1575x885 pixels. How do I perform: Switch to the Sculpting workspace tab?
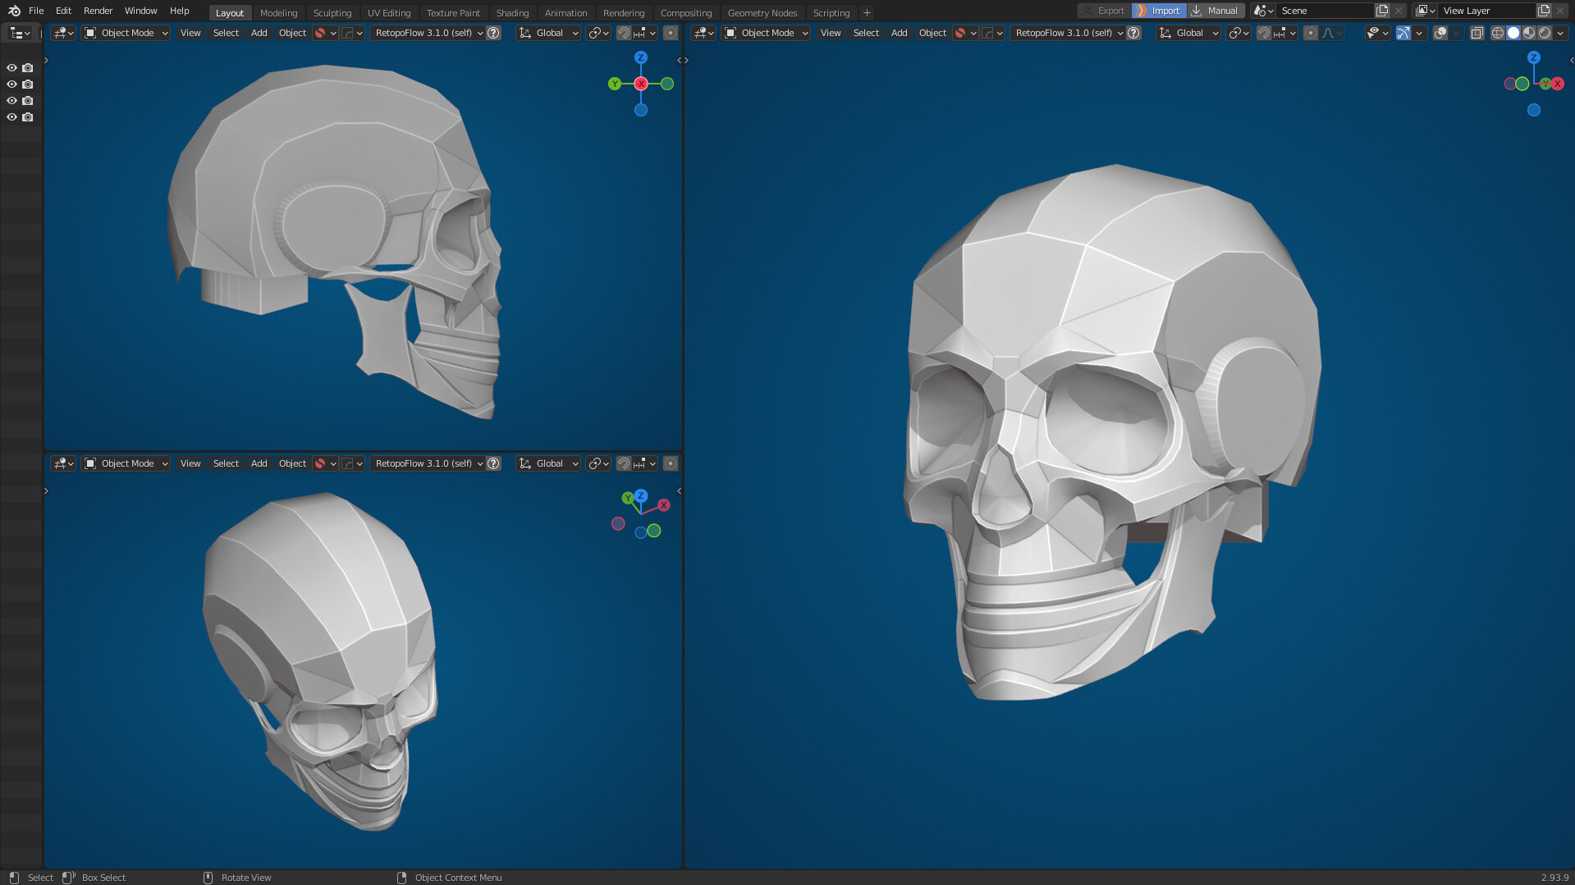click(332, 12)
